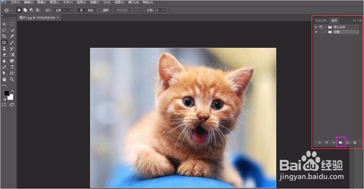Select the Zoom tool
The height and width of the screenshot is (189, 364).
(x=12, y=79)
